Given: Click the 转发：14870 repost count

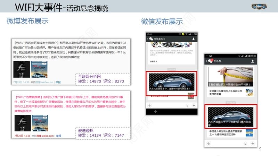Looking at the screenshot, I should click(89, 81).
